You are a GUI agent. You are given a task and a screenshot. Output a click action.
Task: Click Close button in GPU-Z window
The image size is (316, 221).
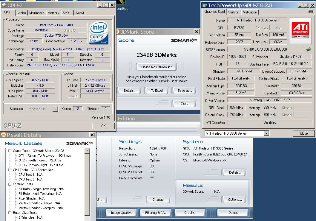(303, 133)
